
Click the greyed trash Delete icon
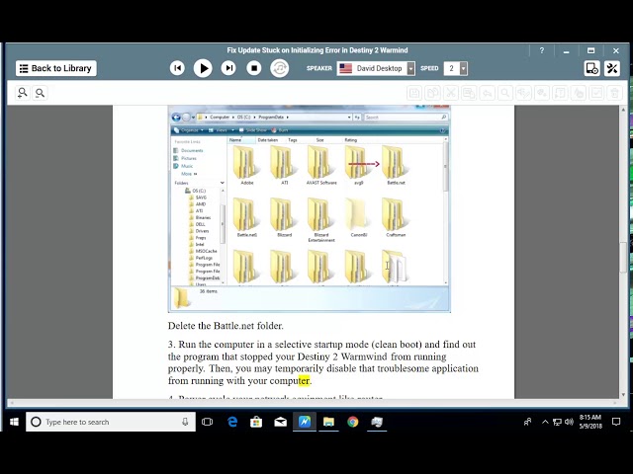(x=615, y=93)
